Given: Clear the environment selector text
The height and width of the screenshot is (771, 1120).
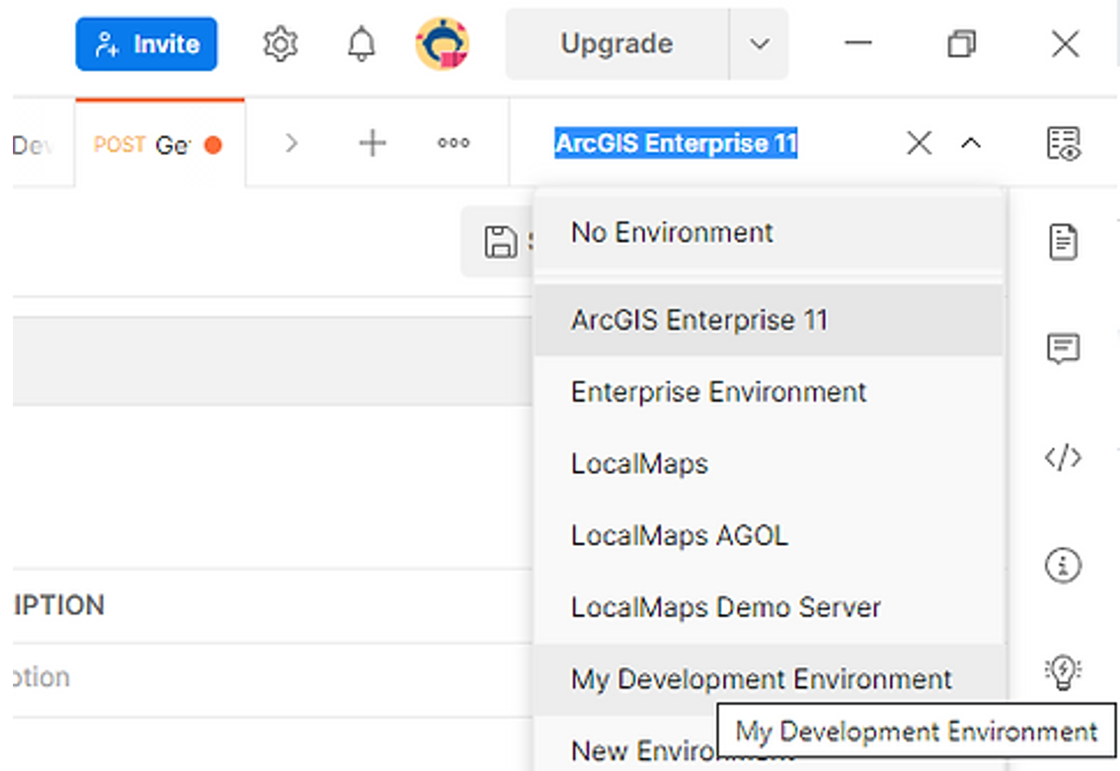Looking at the screenshot, I should (x=919, y=144).
